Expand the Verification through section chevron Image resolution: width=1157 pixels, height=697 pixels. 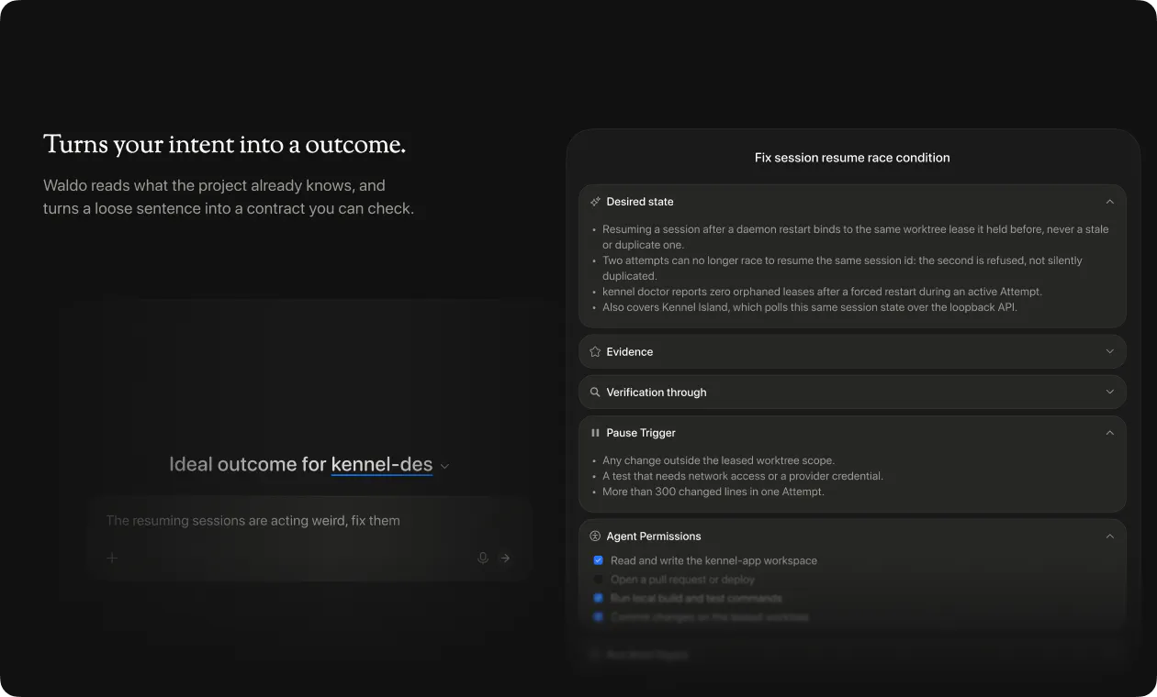1109,393
